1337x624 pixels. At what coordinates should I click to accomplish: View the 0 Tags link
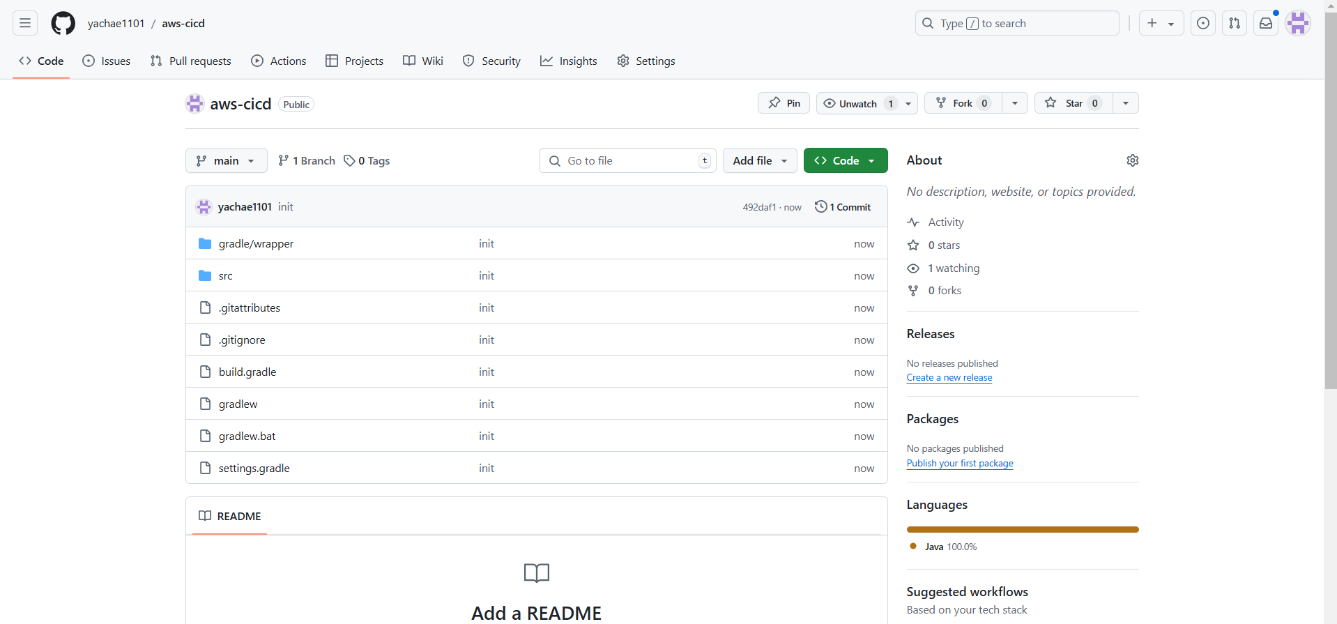pos(367,160)
